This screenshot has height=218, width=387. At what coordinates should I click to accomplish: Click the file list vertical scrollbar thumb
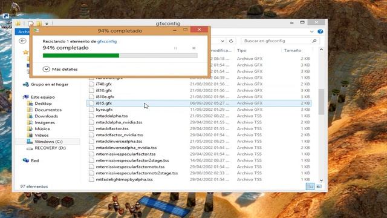[321, 102]
